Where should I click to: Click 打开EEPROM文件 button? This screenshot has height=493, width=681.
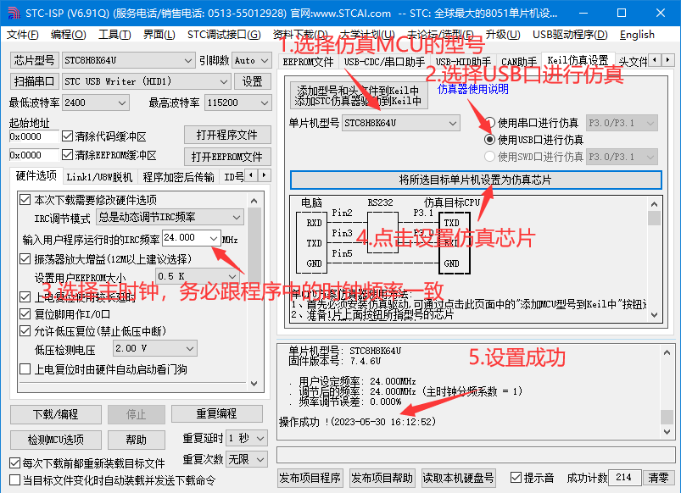point(227,156)
